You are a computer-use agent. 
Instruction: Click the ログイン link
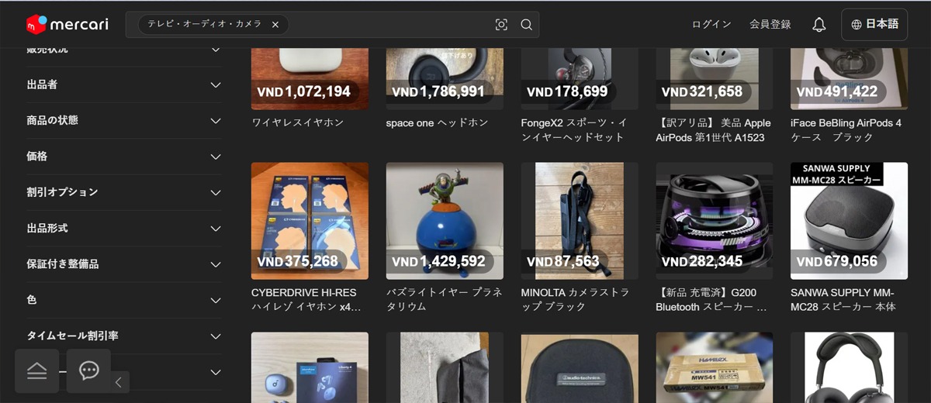coord(711,25)
